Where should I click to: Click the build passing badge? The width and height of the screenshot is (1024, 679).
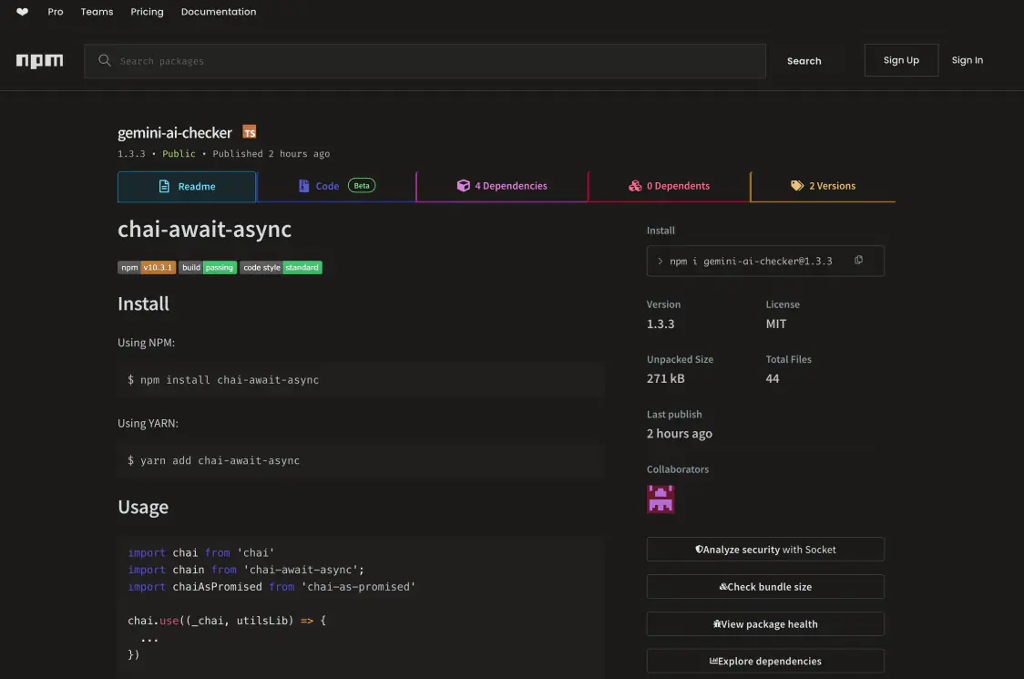click(x=208, y=268)
